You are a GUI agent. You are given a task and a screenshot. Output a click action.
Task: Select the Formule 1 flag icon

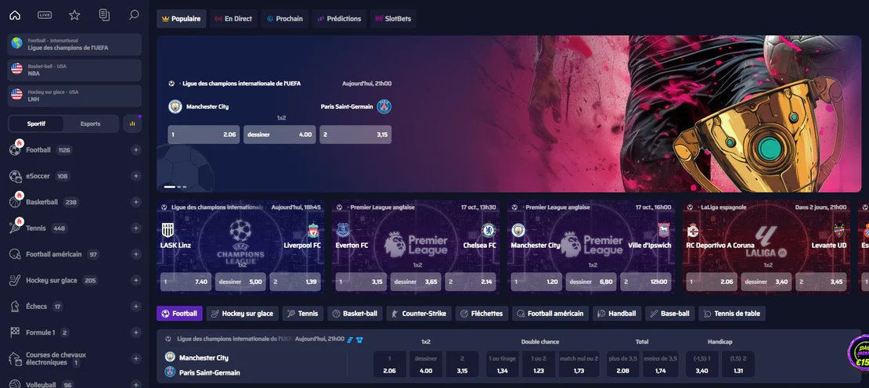[x=15, y=332]
